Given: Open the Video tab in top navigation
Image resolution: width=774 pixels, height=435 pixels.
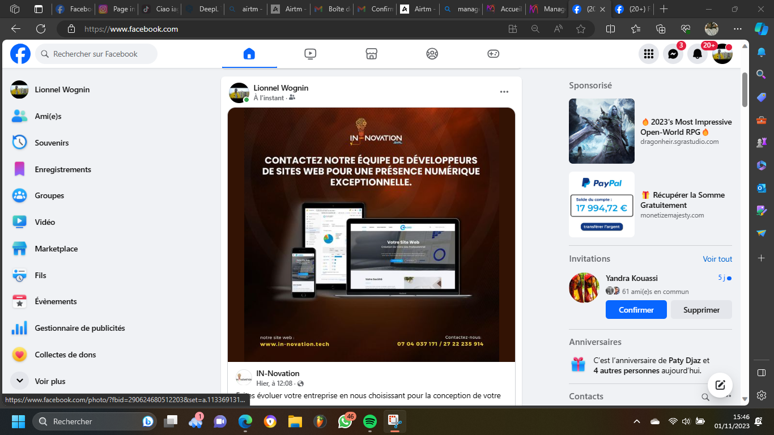Looking at the screenshot, I should [x=310, y=54].
